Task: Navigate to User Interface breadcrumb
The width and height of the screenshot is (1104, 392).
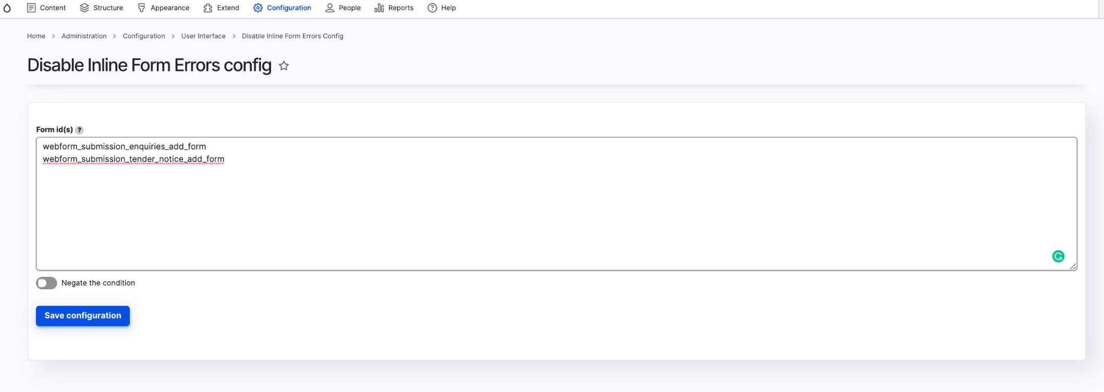Action: [x=203, y=36]
